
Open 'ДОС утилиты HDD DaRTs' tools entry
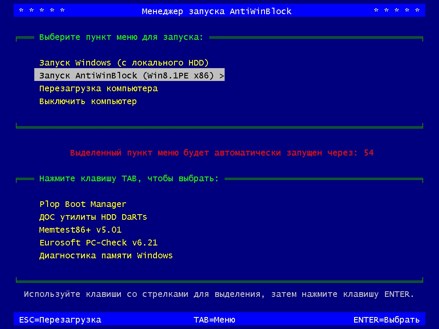click(x=93, y=217)
